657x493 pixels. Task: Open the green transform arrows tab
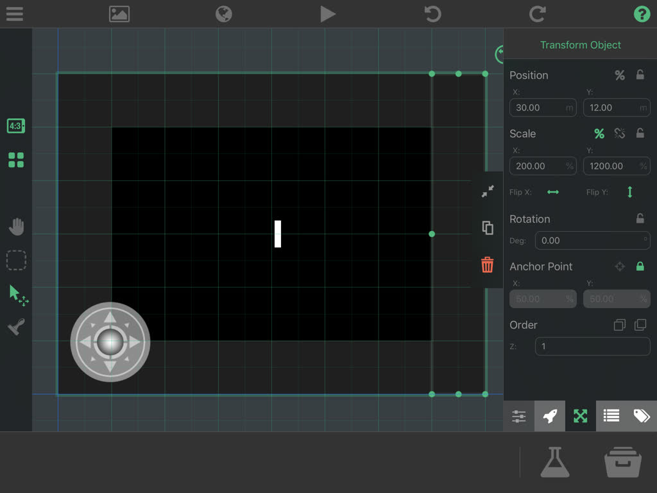[580, 416]
